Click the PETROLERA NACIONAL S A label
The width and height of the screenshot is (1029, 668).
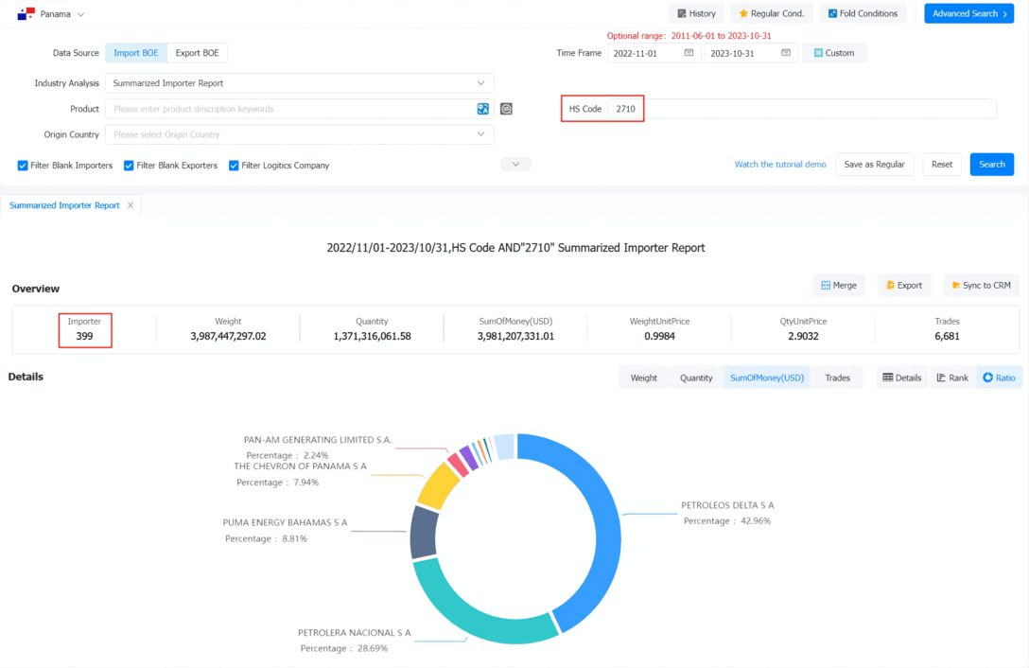355,633
